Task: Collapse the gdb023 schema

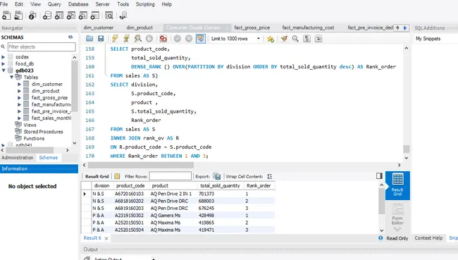Action: coord(4,70)
